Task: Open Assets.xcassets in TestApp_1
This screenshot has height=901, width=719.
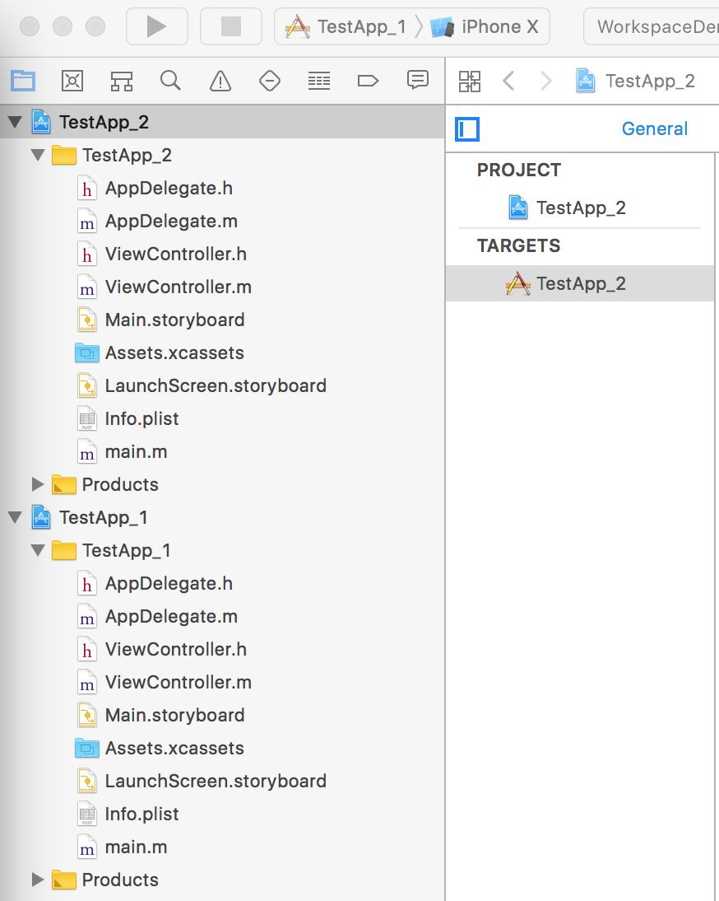Action: click(x=222, y=748)
